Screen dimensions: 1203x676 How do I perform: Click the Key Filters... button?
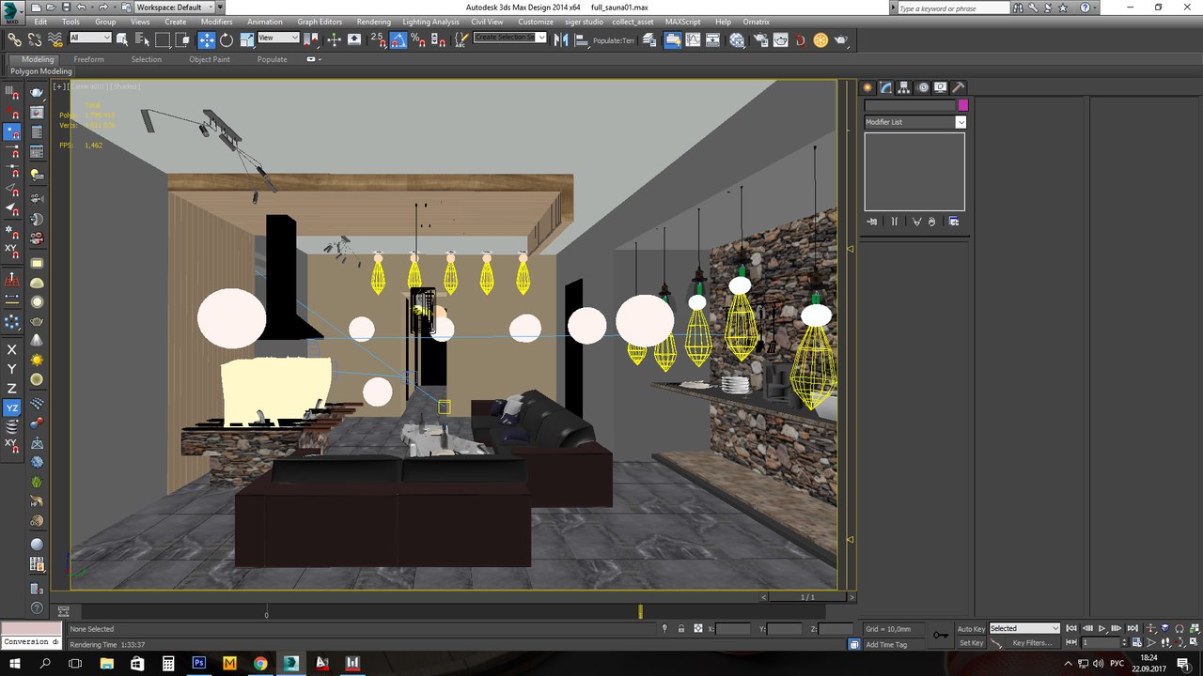pyautogui.click(x=1032, y=643)
